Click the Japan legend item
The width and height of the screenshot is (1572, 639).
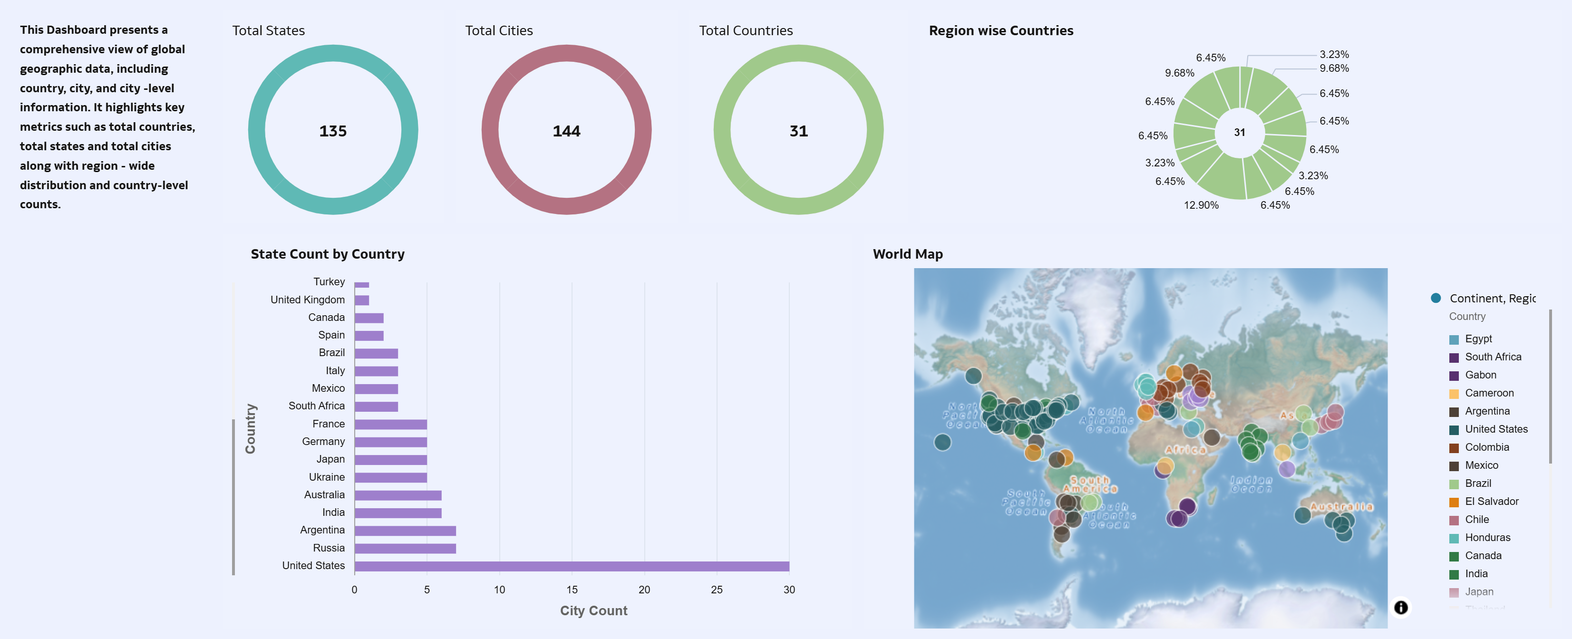point(1479,591)
